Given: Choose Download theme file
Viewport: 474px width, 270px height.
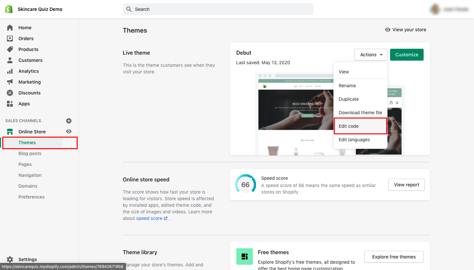Looking at the screenshot, I should point(360,113).
